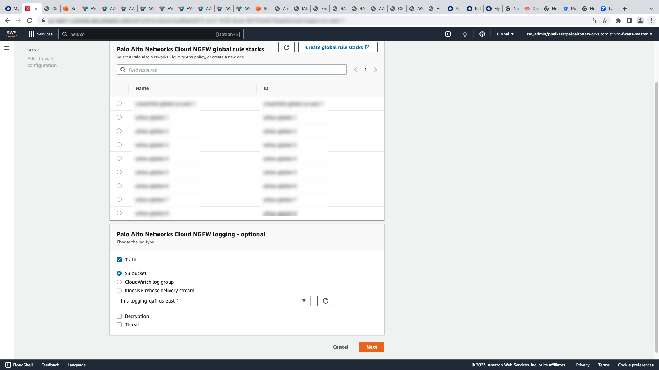Enable the Decryption log checkbox
Image resolution: width=659 pixels, height=370 pixels.
tap(119, 316)
